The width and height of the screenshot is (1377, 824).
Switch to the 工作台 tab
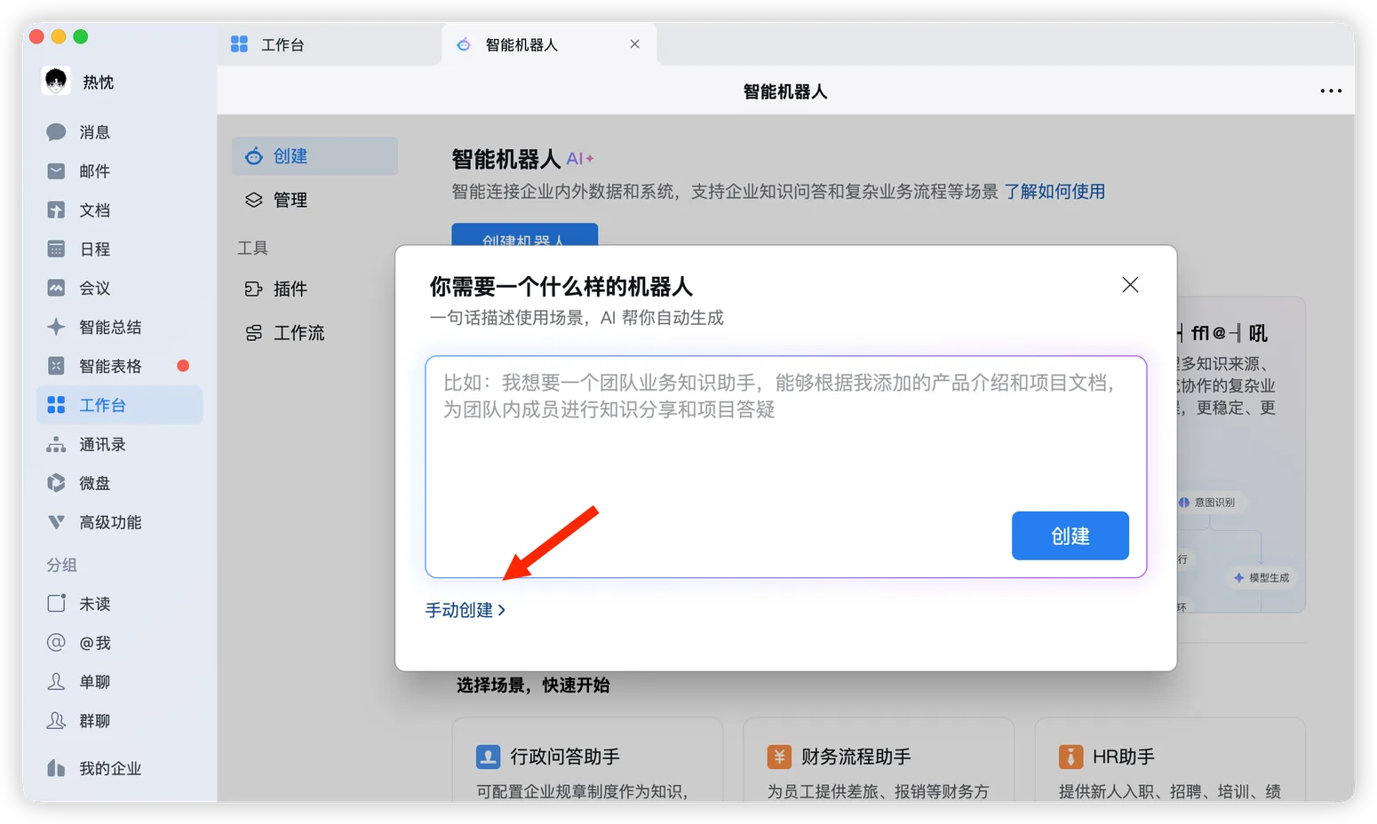[281, 44]
